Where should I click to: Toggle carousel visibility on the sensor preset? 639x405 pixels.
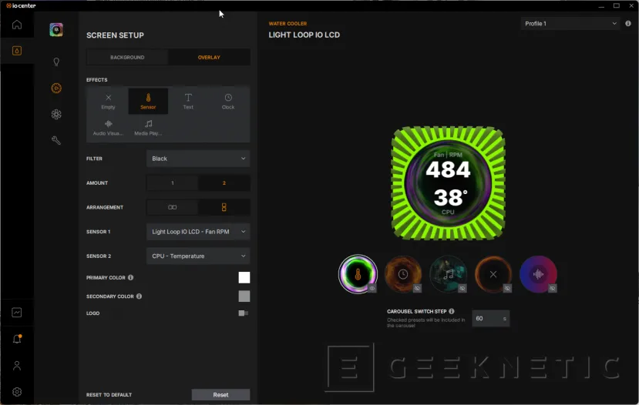(x=372, y=288)
